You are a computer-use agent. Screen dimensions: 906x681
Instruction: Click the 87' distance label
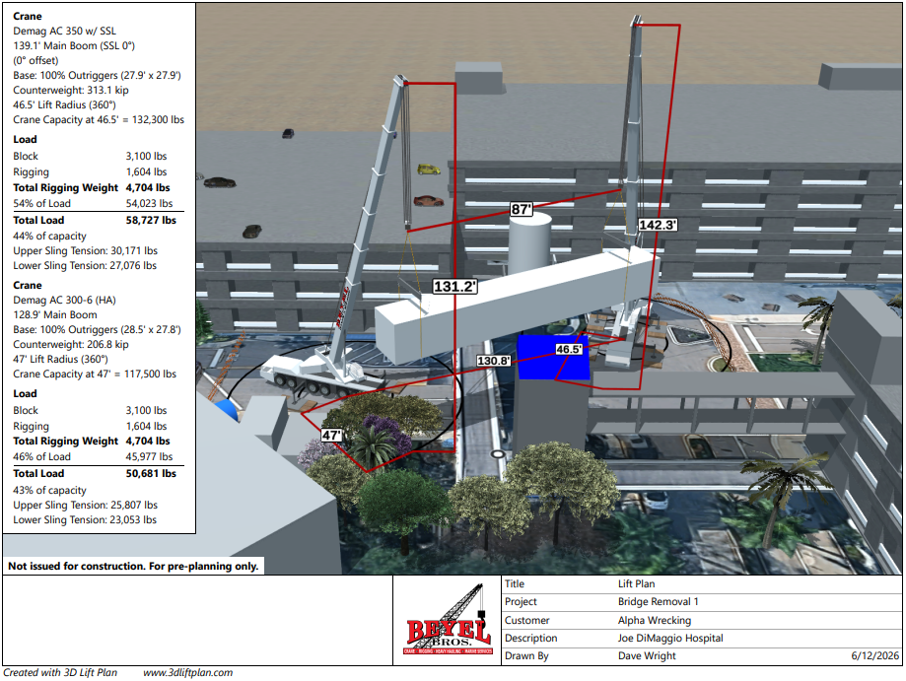coord(521,209)
